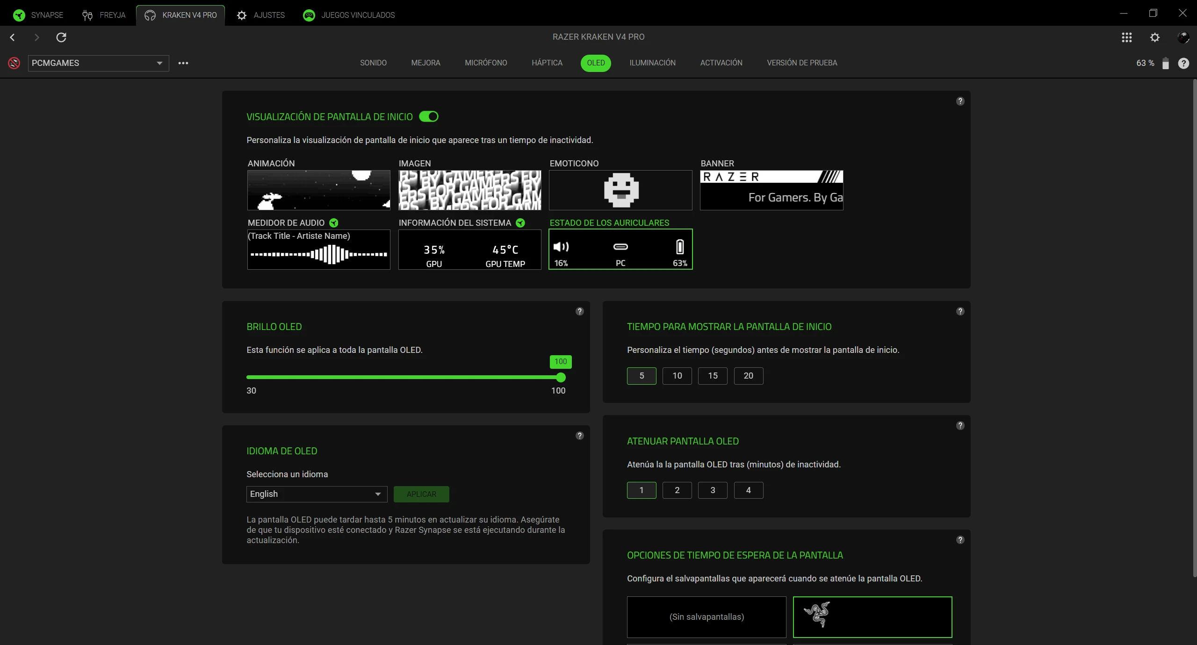Click the vertical page scrollbar
Image resolution: width=1197 pixels, height=645 pixels.
[x=1194, y=327]
